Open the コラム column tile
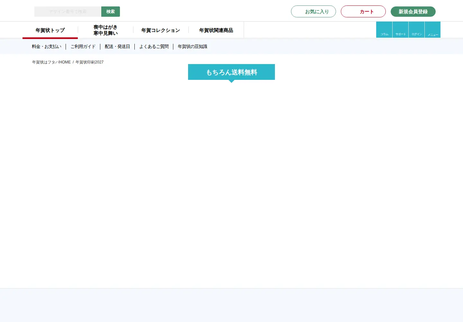 [x=384, y=30]
